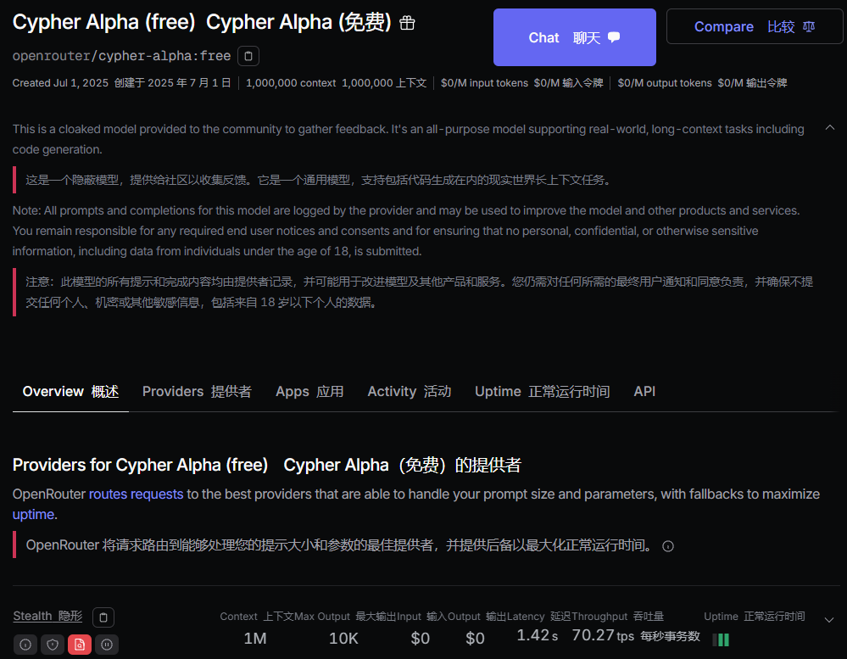The image size is (847, 659).
Task: Click the "Providers for Cypher Alpha (free)" heading
Action: point(141,465)
